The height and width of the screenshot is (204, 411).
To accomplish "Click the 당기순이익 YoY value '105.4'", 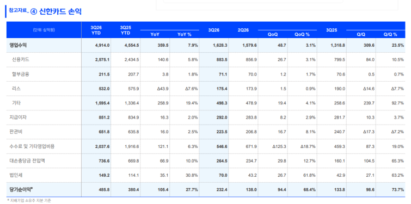I will [x=163, y=190].
